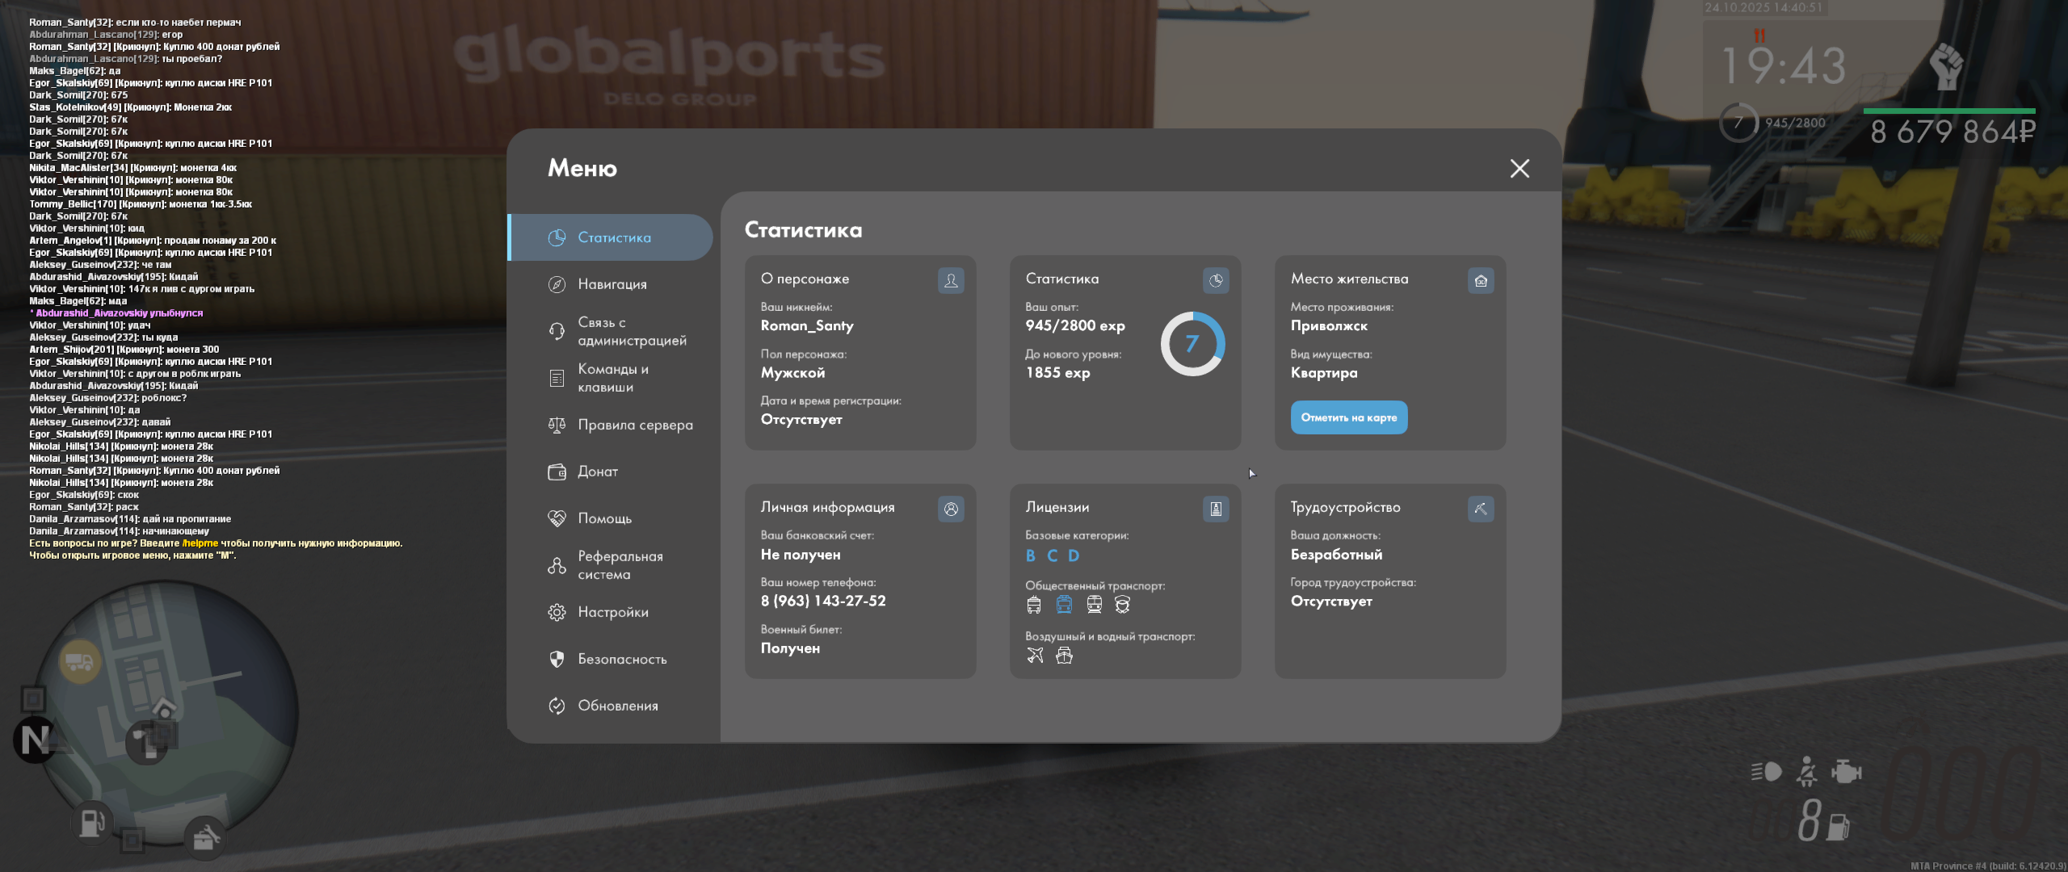Open Связь с администрацией section

pyautogui.click(x=632, y=331)
